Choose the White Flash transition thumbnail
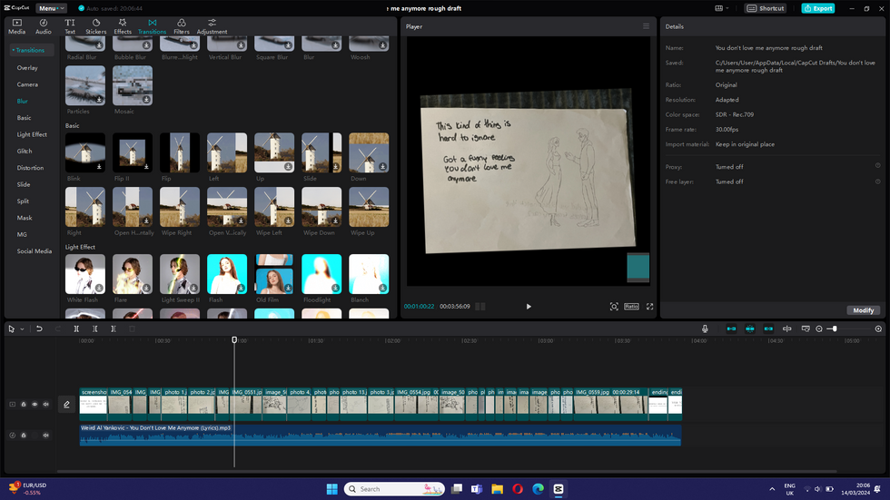This screenshot has height=500, width=890. pyautogui.click(x=85, y=274)
